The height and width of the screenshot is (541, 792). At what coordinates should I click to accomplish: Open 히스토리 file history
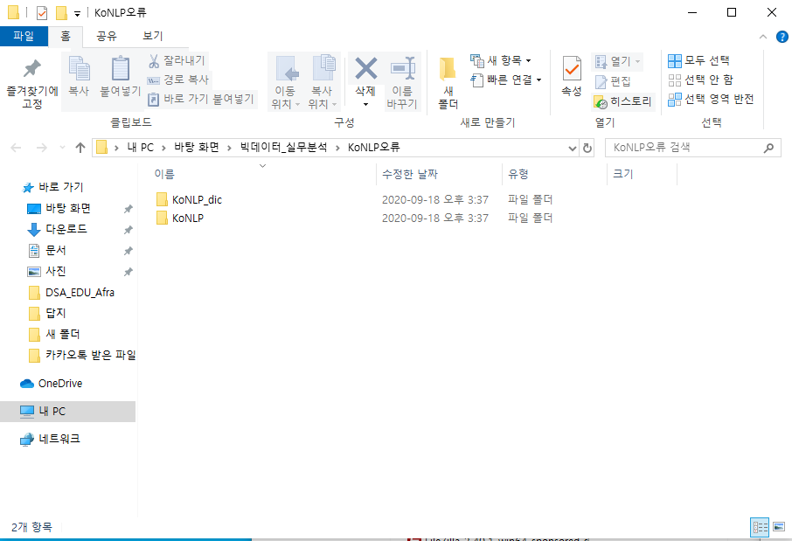pyautogui.click(x=622, y=101)
